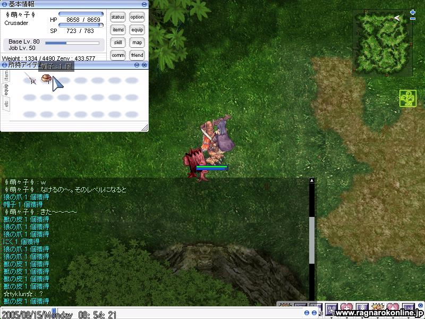Click the round icon left of 基本情報 title
The height and width of the screenshot is (319, 425).
pyautogui.click(x=4, y=4)
